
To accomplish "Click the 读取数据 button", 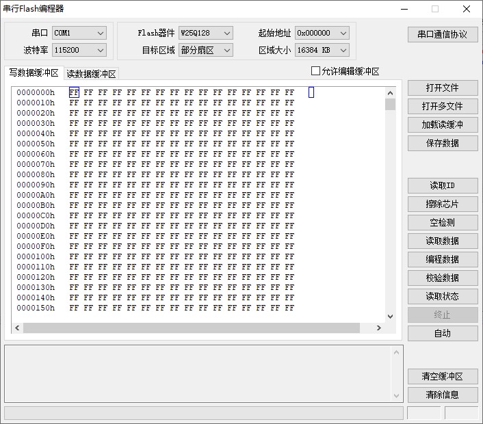I will [x=443, y=241].
